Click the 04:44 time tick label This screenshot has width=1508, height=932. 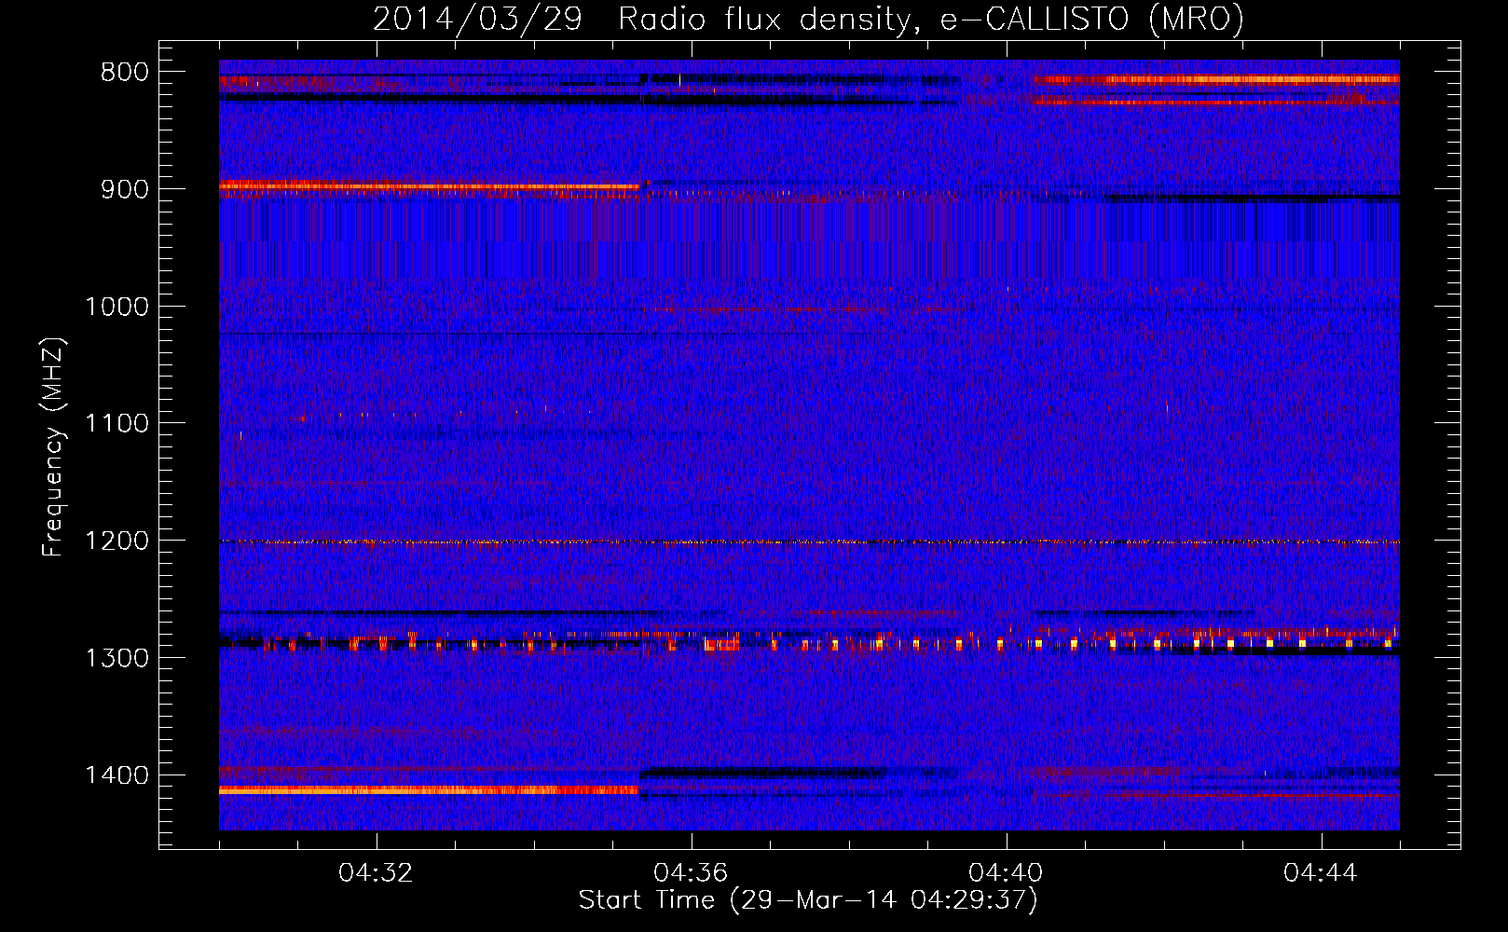point(1322,873)
